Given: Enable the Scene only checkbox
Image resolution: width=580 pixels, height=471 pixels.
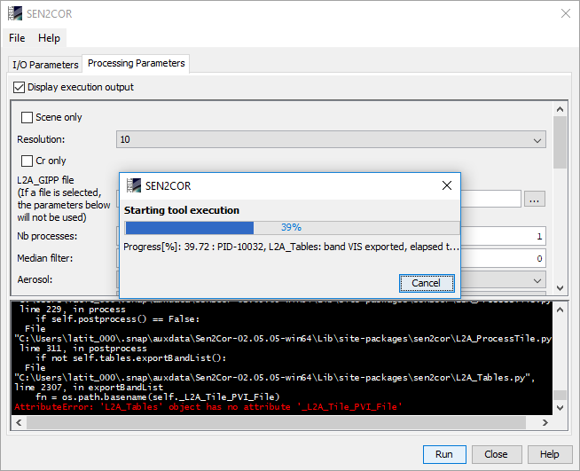Looking at the screenshot, I should 27,118.
